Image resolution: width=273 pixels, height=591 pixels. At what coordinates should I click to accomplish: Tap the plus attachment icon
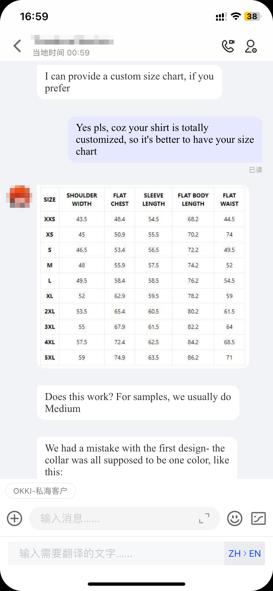[x=15, y=518]
